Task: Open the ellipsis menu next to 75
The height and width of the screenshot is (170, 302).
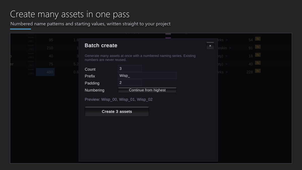Action: coord(31,65)
